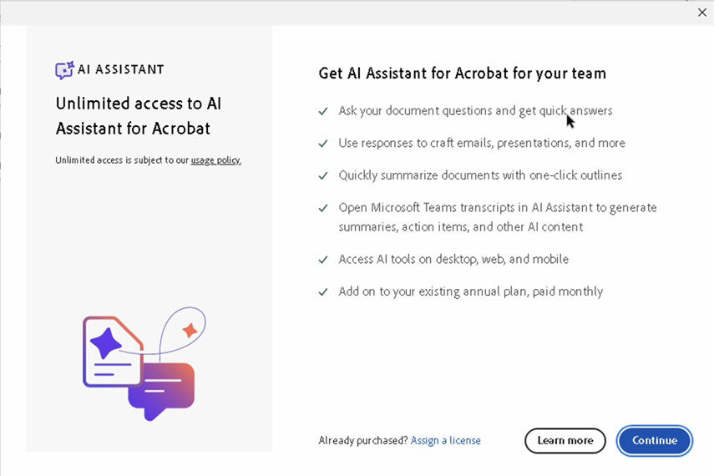Click the Unlimited access to AI Assistant heading
The height and width of the screenshot is (476, 719).
[138, 115]
